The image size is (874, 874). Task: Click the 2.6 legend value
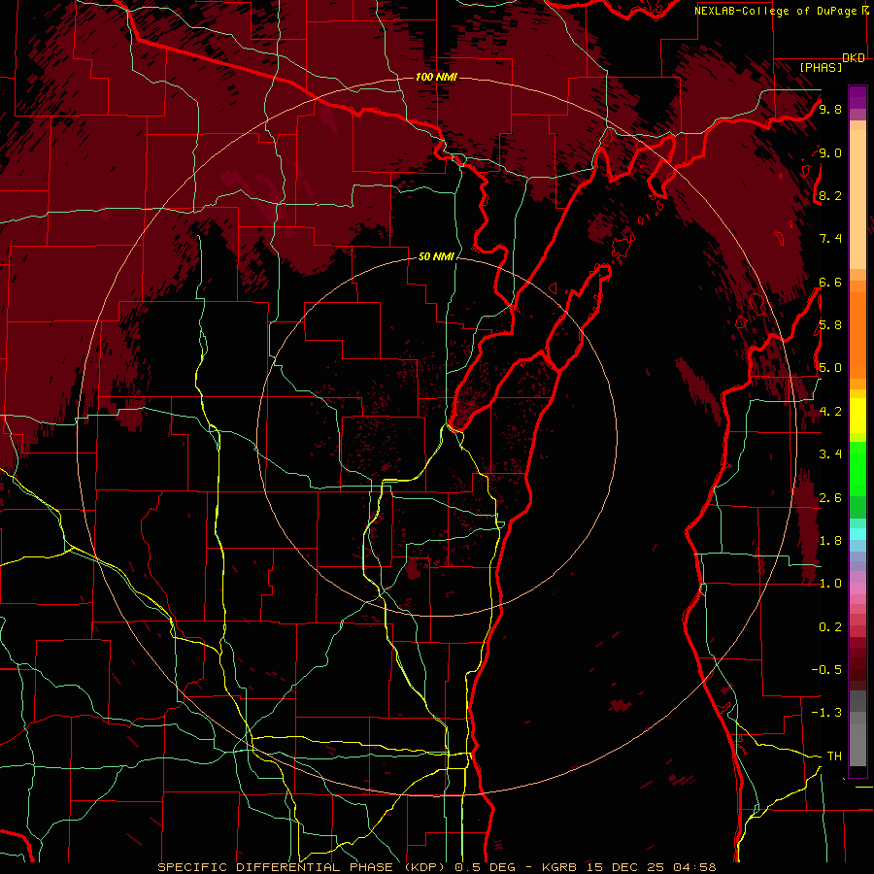pyautogui.click(x=830, y=497)
